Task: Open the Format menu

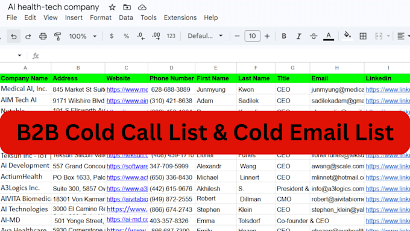Action: (101, 17)
